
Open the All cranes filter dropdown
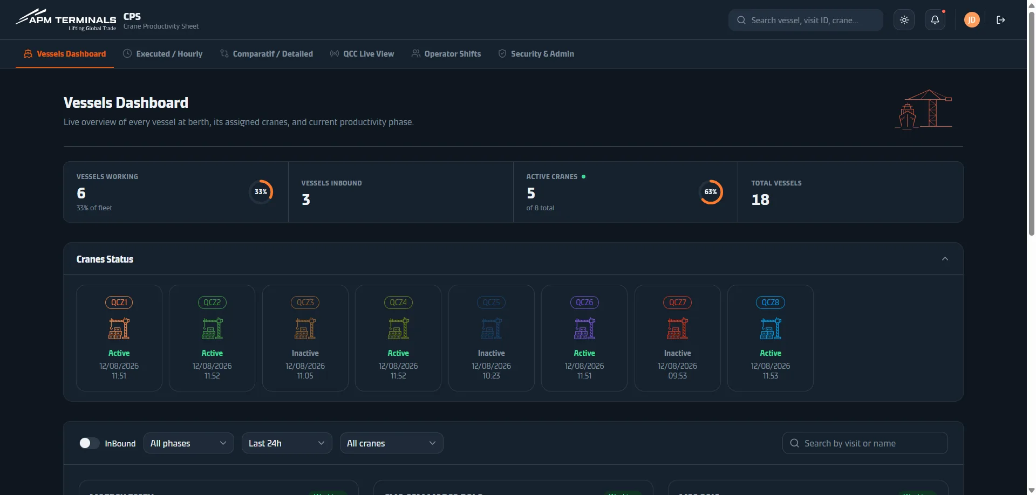click(392, 443)
